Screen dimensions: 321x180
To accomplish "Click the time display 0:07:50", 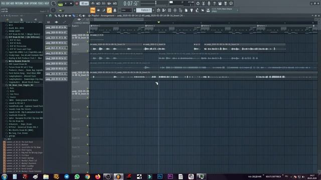I will click(131, 3).
